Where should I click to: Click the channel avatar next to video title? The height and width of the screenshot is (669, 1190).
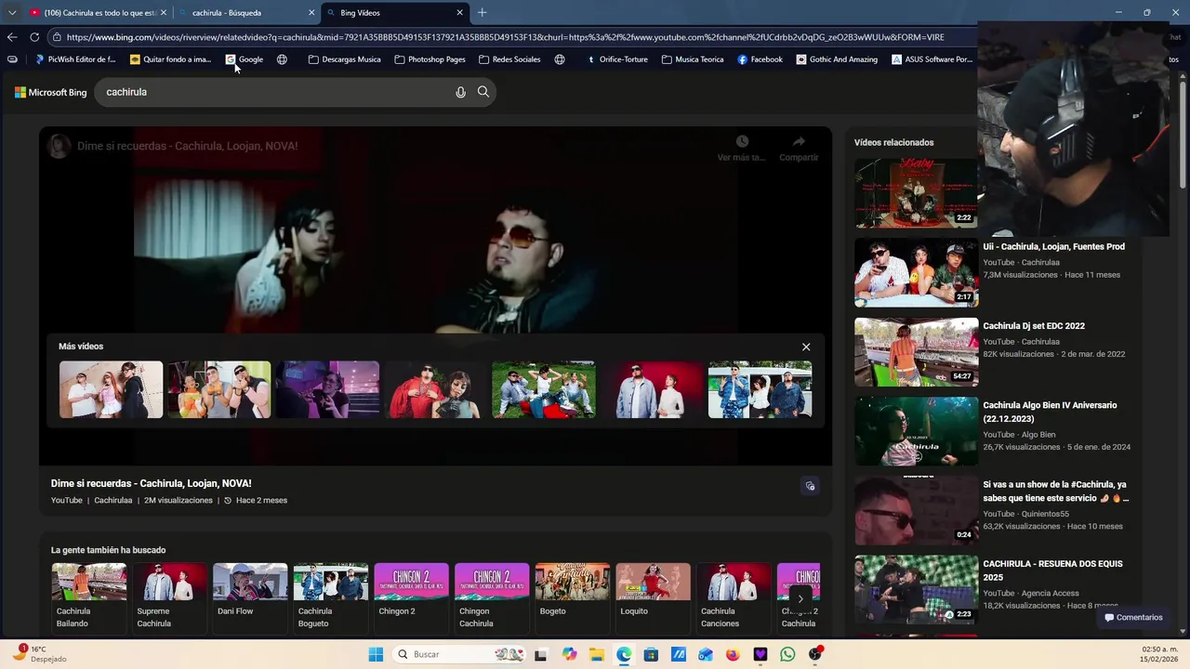click(59, 146)
